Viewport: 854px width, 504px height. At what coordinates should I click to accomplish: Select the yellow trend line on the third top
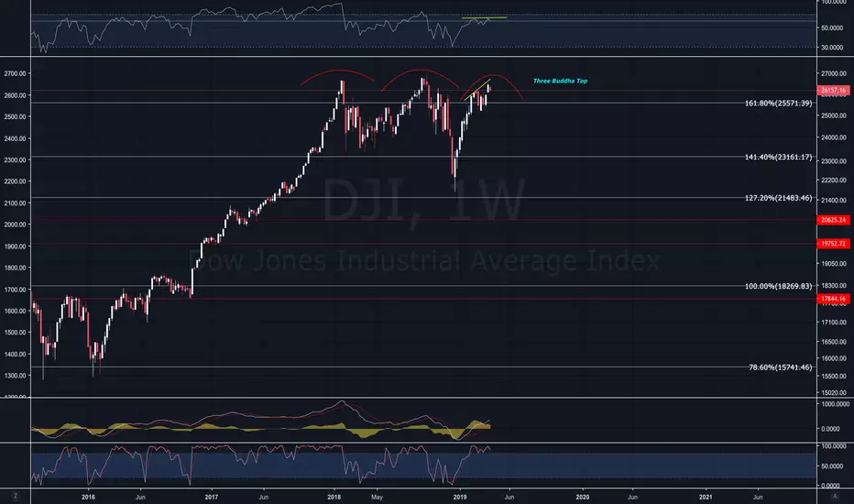[x=476, y=90]
